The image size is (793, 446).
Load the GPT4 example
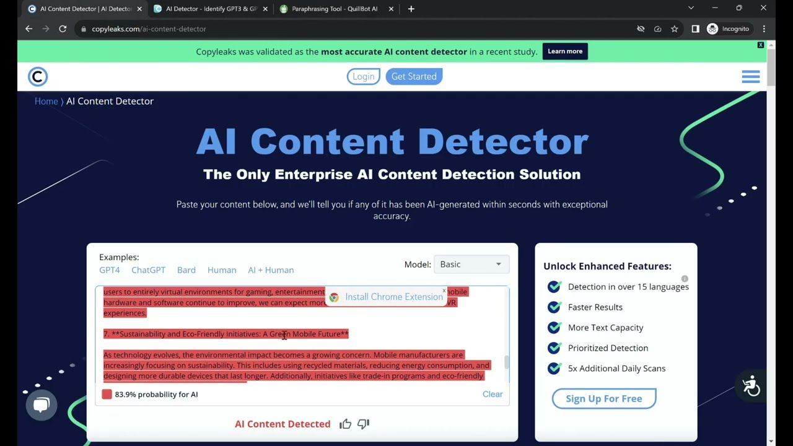coord(110,270)
